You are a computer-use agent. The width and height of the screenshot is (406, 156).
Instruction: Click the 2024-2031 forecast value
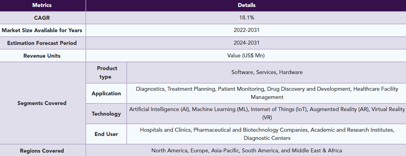tap(247, 43)
